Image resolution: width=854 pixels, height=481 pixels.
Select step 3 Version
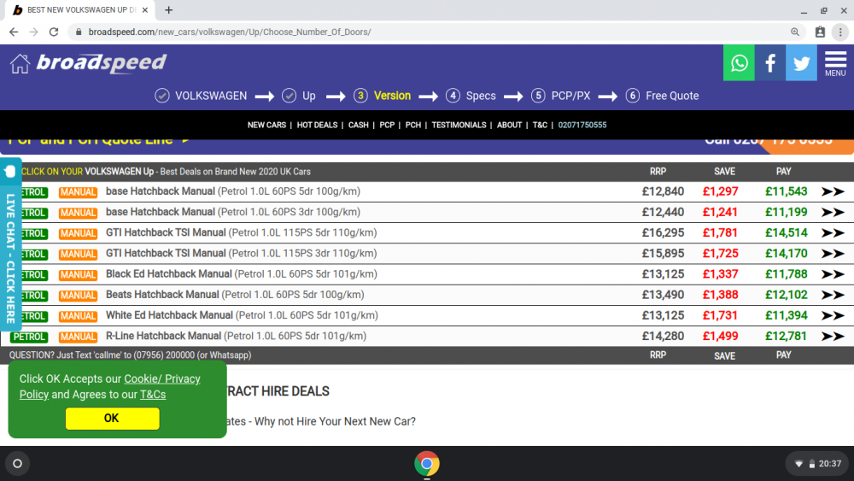(x=382, y=96)
